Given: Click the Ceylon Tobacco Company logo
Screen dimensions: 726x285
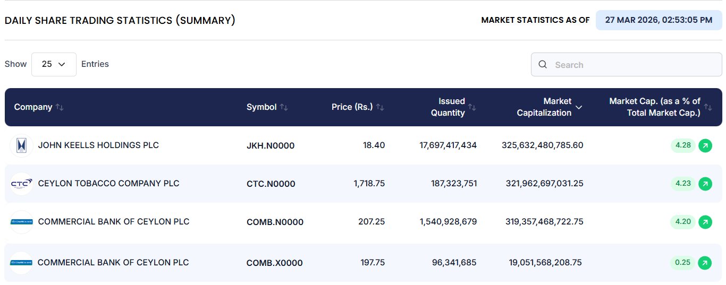Looking at the screenshot, I should (21, 184).
